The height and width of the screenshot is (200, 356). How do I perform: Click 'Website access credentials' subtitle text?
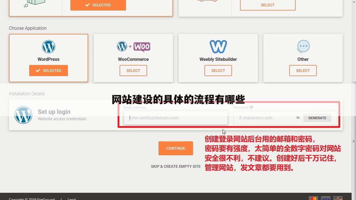click(x=62, y=119)
